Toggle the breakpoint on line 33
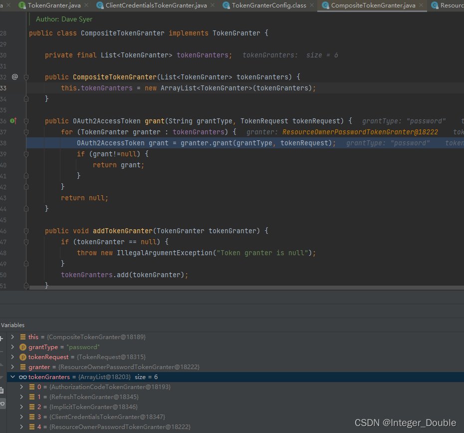The width and height of the screenshot is (464, 433). pos(16,87)
